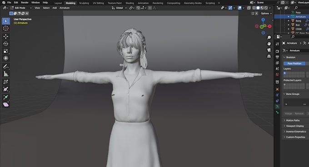Switch perspective/orthographic grid icon

coord(269,56)
